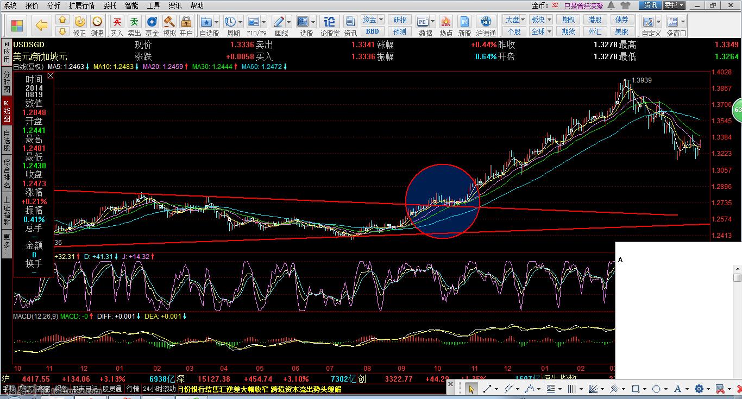This screenshot has height=399, width=742.
Task: Click the 美股 US stocks button
Action: tap(622, 31)
